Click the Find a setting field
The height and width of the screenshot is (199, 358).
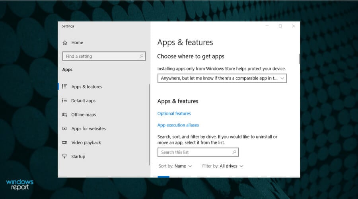click(x=104, y=56)
